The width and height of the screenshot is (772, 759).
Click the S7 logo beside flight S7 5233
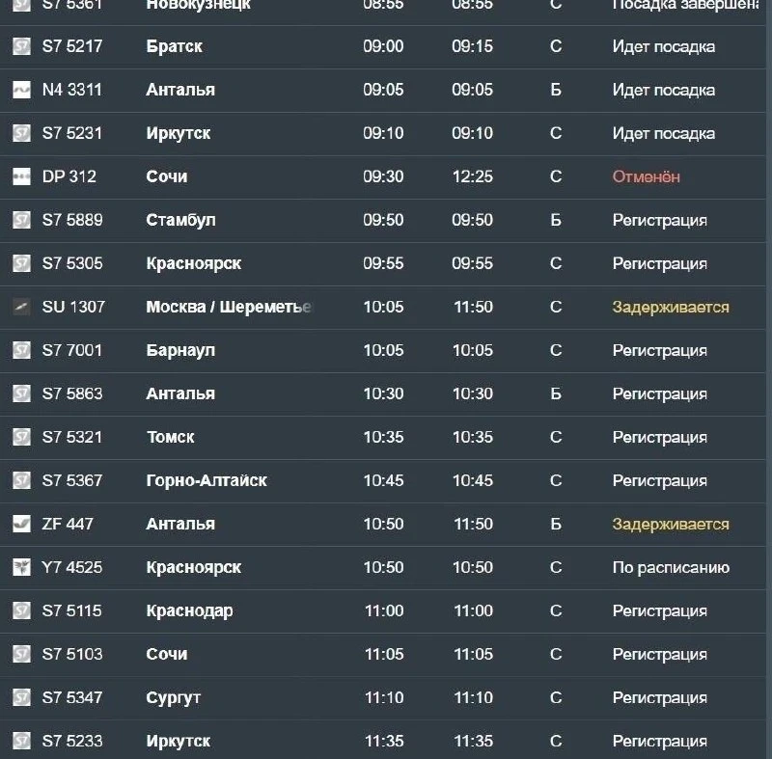(21, 741)
